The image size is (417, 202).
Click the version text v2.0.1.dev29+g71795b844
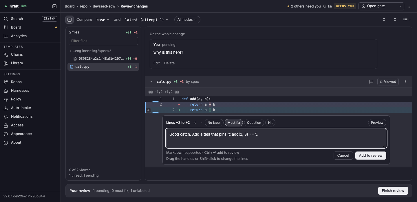(24, 196)
